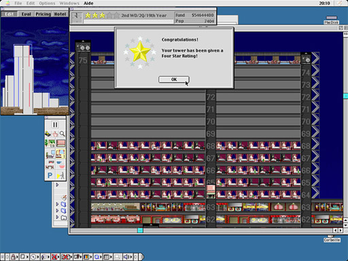The image size is (348, 261).
Task: Open the Edit map view tab
Action: (x=9, y=14)
